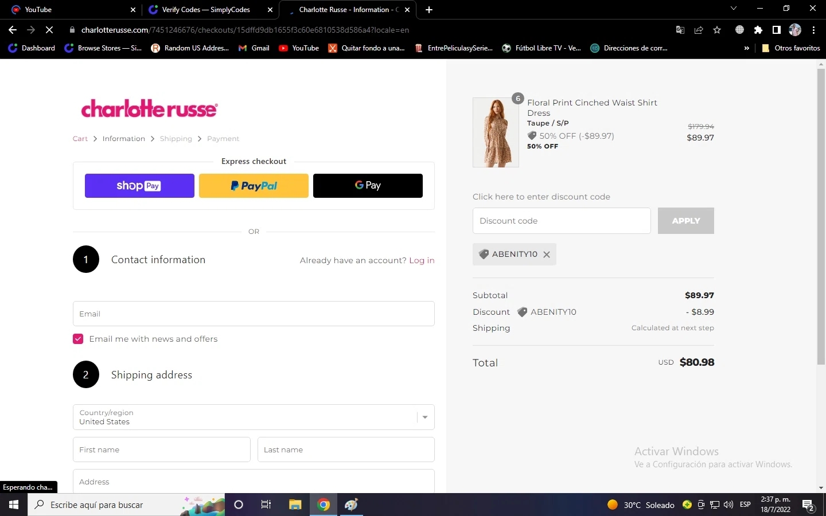Click the page's vertical scrollbar

(821, 218)
